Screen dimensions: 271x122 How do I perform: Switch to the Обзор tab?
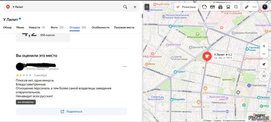(7, 27)
